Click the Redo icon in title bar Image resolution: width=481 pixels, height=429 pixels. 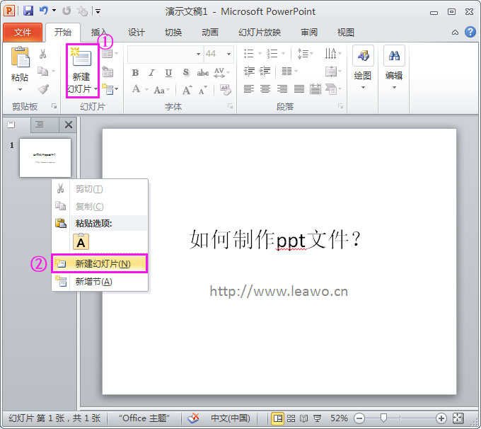point(66,11)
